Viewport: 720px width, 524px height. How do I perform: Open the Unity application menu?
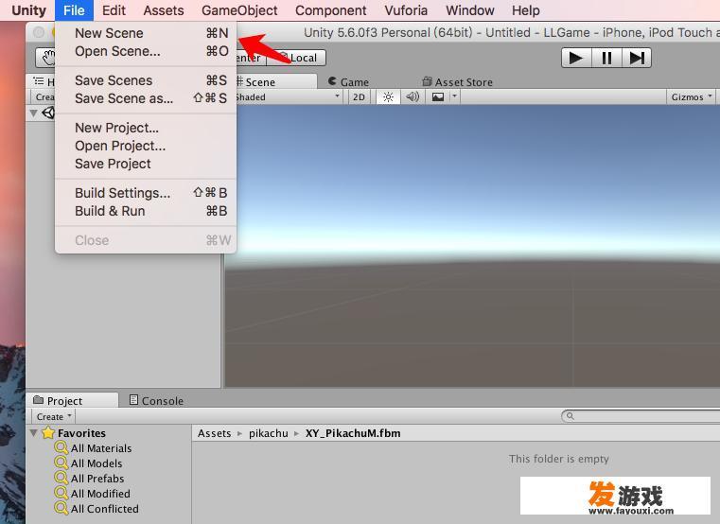pyautogui.click(x=28, y=10)
